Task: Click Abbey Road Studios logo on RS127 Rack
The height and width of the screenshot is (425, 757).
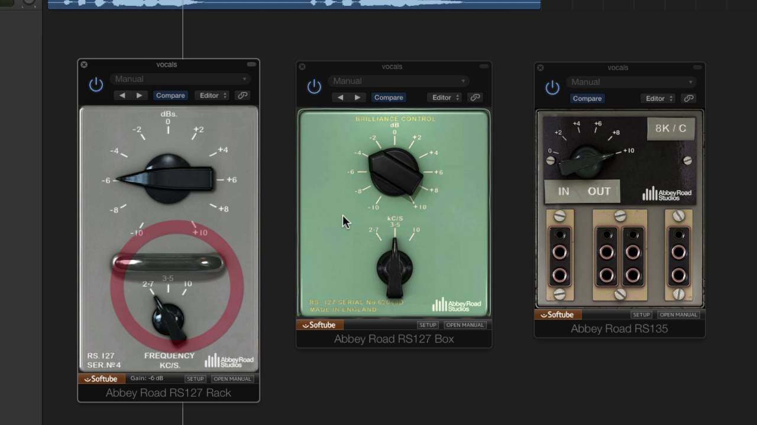Action: point(229,361)
